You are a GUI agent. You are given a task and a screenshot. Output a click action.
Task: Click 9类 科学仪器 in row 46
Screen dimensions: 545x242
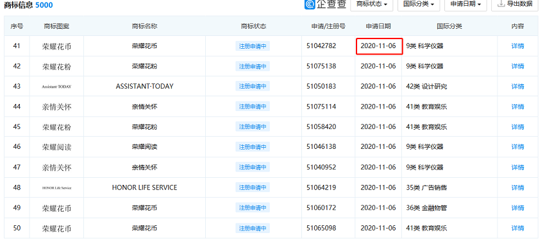coord(424,147)
